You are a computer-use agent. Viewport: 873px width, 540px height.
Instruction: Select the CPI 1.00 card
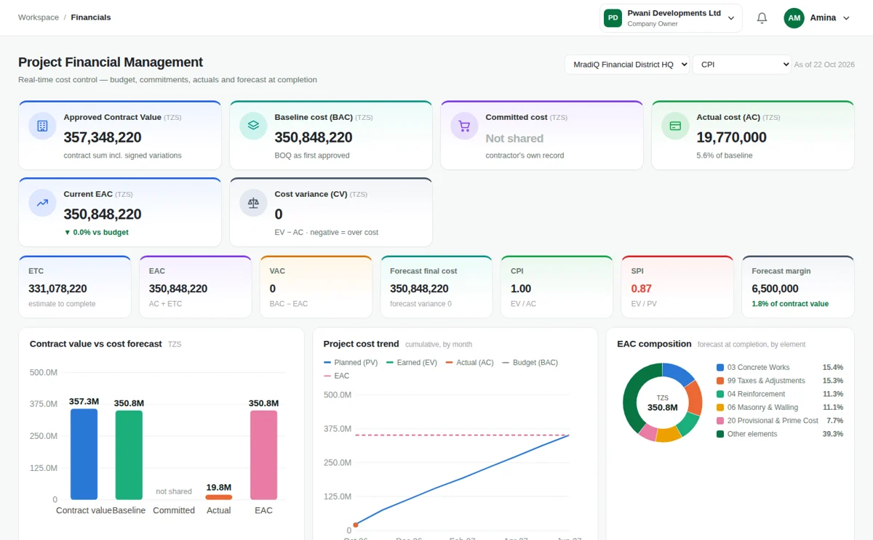[557, 287]
